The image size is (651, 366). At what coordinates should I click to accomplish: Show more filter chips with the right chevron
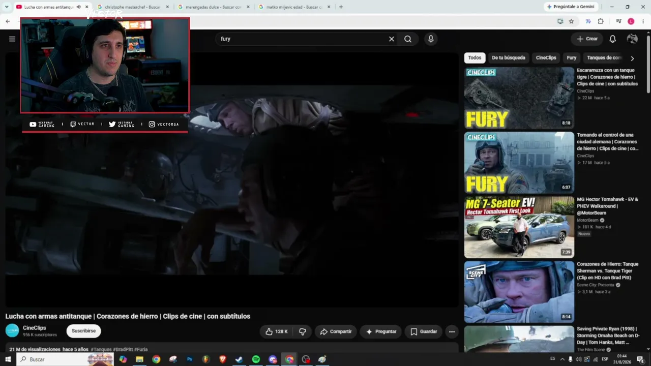(x=632, y=58)
